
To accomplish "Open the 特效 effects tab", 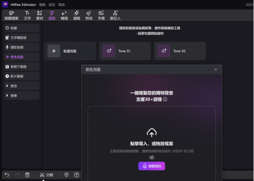I will tap(89, 16).
